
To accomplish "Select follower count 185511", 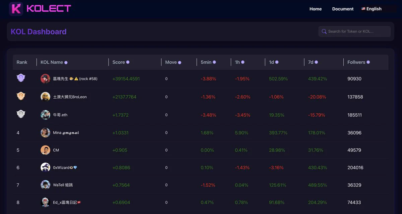I will click(354, 115).
